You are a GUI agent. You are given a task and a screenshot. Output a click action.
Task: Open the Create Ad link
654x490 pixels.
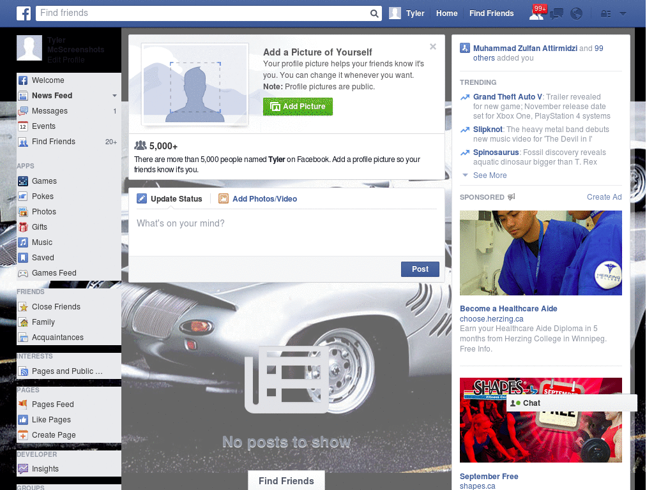click(x=604, y=197)
